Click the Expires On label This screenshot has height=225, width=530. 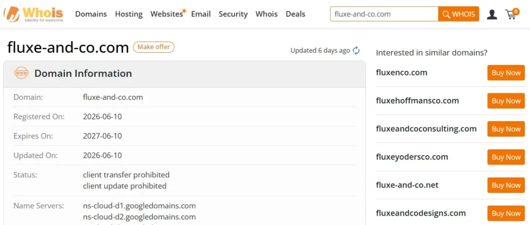point(33,136)
